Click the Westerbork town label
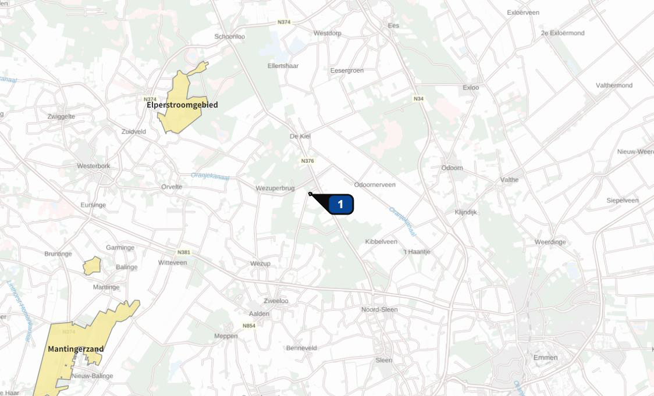Viewport: 654px width, 396px height. 94,166
